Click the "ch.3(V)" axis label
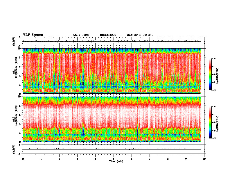The height and width of the screenshot is (178, 230). (14, 149)
